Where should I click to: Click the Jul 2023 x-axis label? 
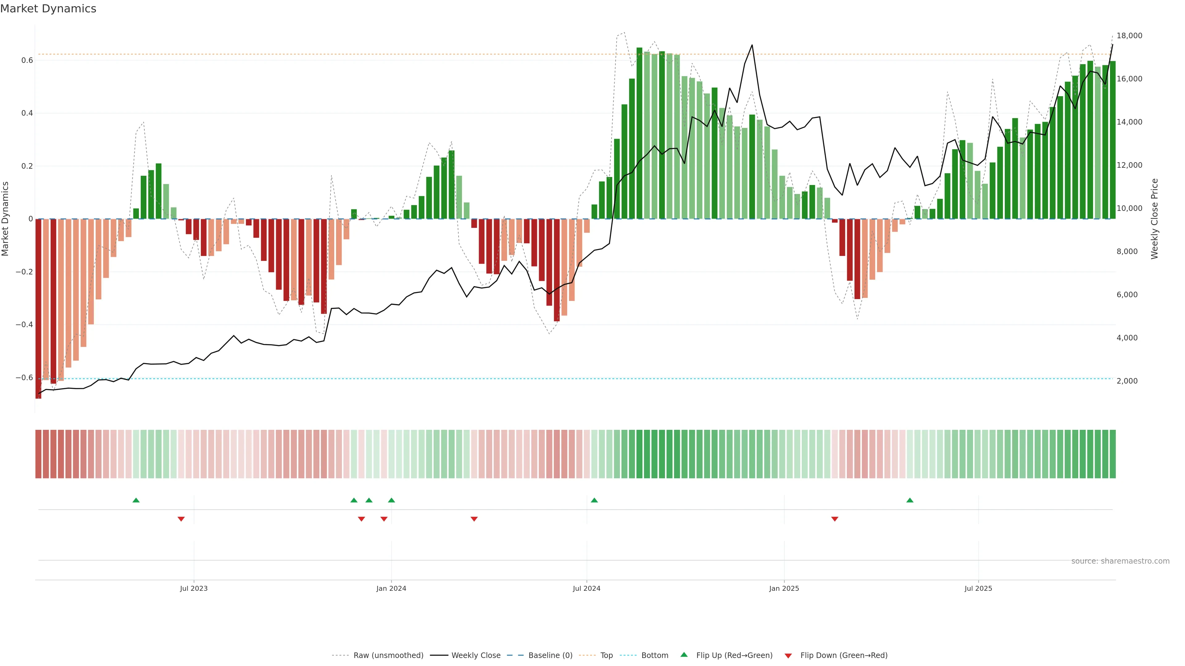pos(194,588)
